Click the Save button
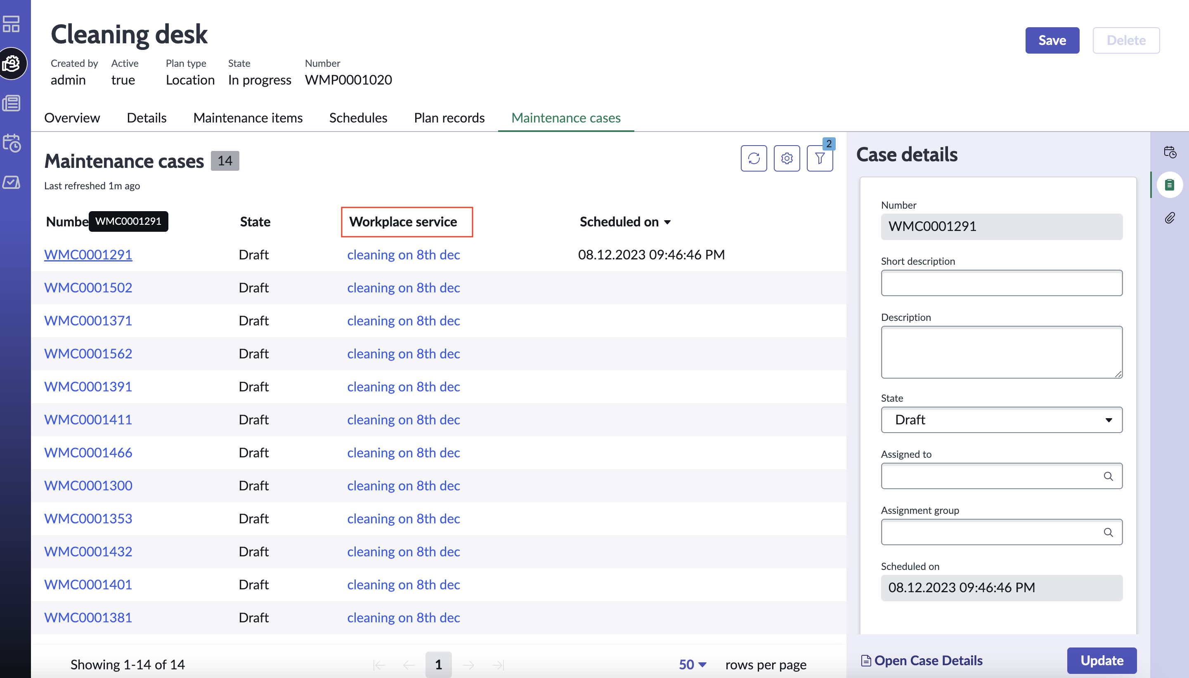Image resolution: width=1189 pixels, height=678 pixels. [1052, 40]
